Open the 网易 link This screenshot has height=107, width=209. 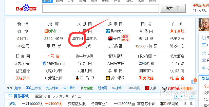(x=146, y=24)
